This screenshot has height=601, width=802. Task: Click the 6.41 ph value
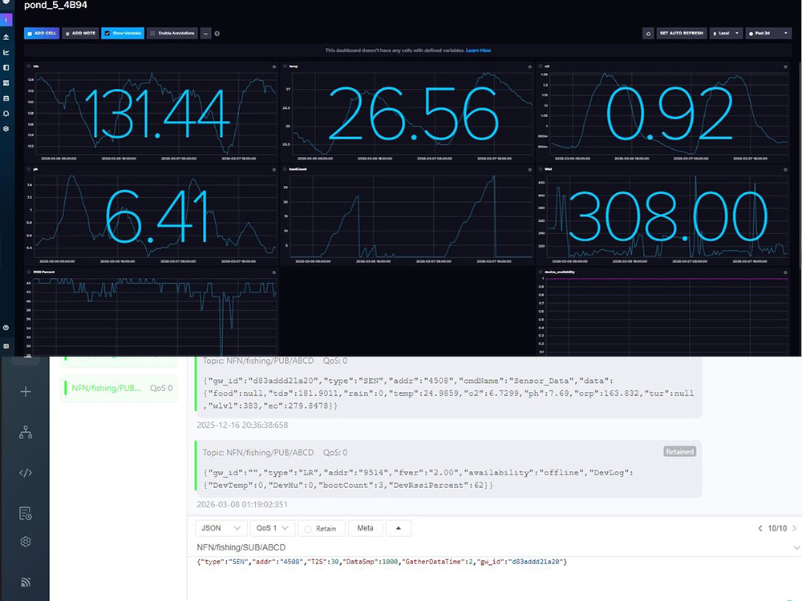(156, 216)
